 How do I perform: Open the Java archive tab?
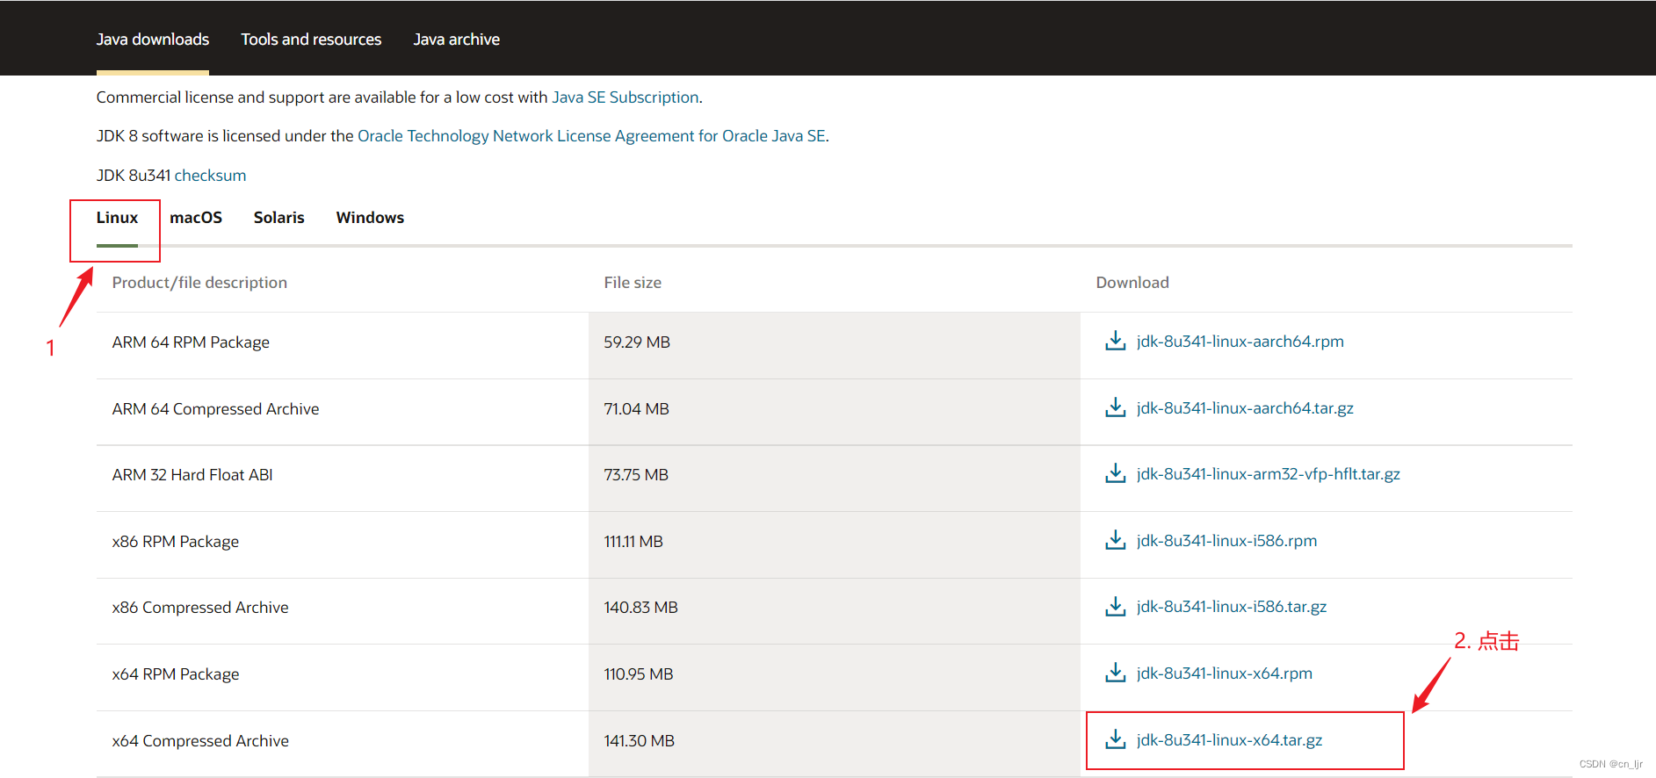click(456, 40)
